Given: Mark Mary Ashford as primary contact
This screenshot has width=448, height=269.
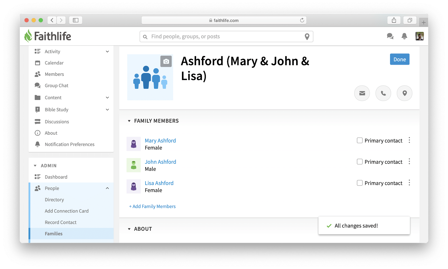Looking at the screenshot, I should pos(360,140).
